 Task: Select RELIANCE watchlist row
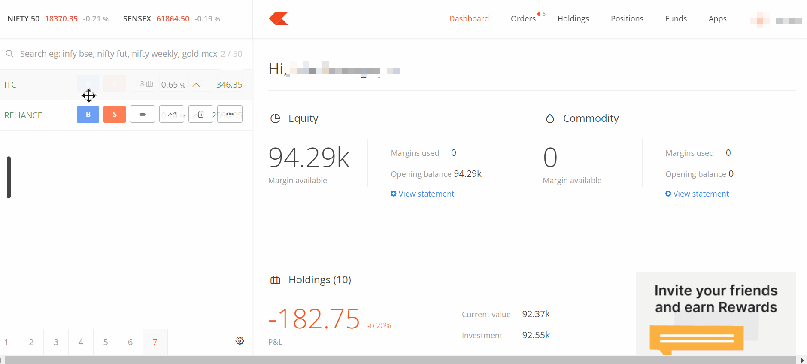click(126, 115)
